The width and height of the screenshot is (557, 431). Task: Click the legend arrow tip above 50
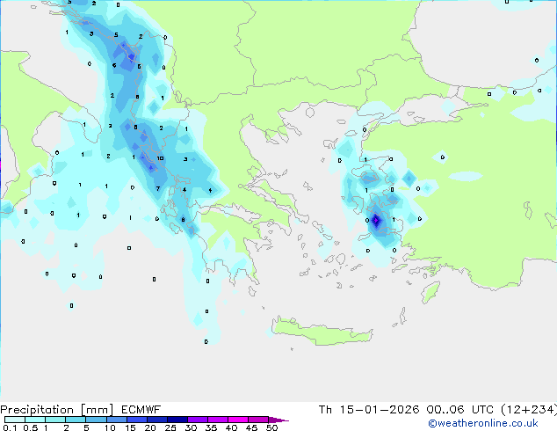278,420
